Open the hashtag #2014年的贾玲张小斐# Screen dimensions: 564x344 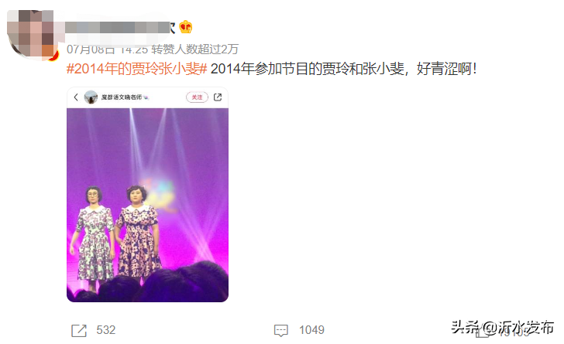pos(136,69)
